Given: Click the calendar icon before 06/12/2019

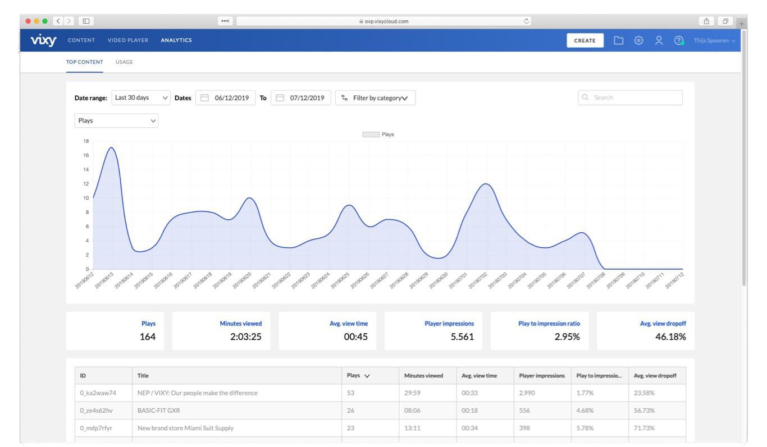Looking at the screenshot, I should (x=204, y=98).
